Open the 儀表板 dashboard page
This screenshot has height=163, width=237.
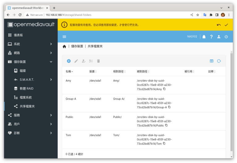(31, 35)
